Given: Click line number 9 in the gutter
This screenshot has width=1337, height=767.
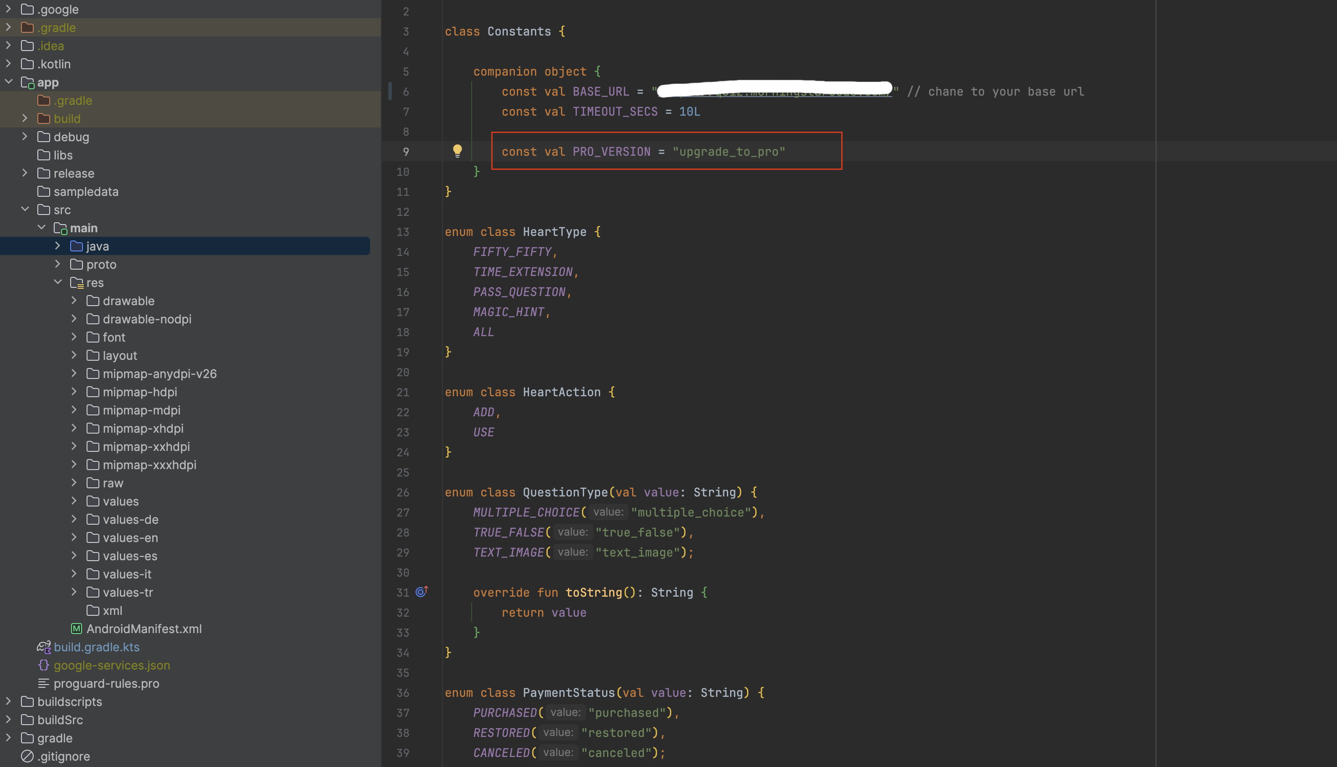Looking at the screenshot, I should point(406,152).
